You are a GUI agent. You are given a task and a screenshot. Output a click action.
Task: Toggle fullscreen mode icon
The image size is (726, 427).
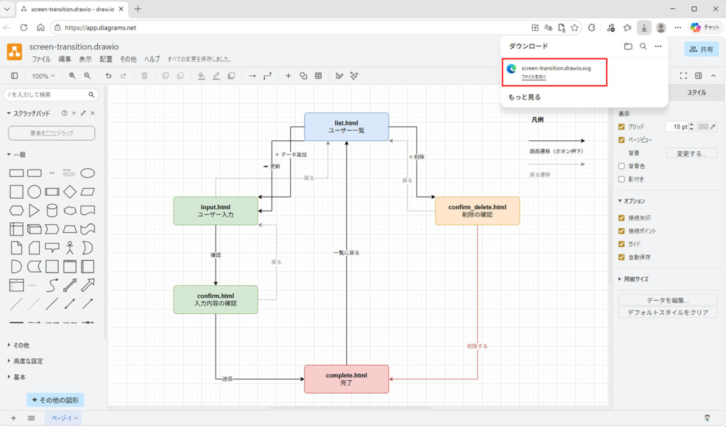[x=683, y=76]
